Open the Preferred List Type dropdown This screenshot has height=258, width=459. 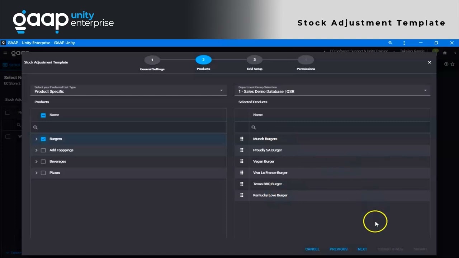coord(128,90)
